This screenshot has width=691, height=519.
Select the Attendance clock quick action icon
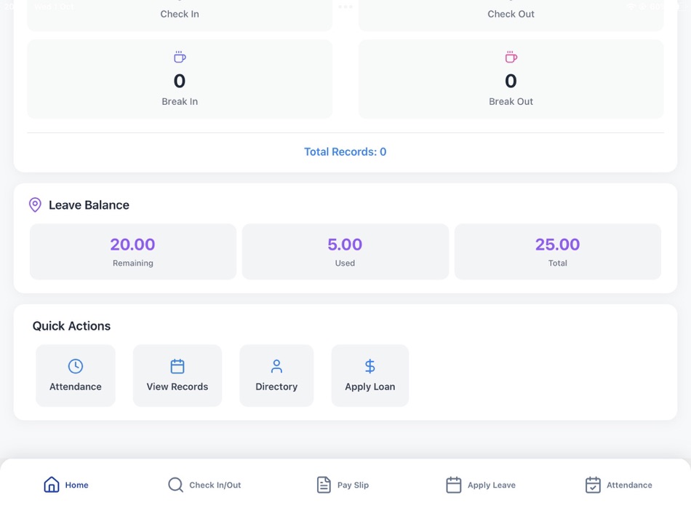(75, 366)
